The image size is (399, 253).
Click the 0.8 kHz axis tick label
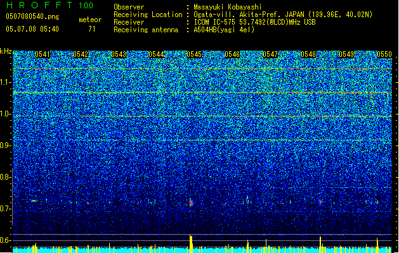[x=5, y=177]
